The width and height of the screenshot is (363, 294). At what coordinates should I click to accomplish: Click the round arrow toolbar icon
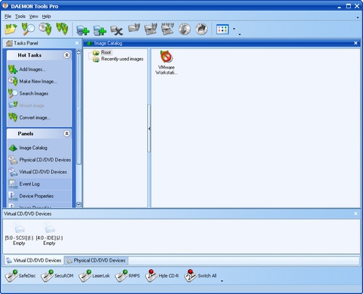tap(201, 29)
